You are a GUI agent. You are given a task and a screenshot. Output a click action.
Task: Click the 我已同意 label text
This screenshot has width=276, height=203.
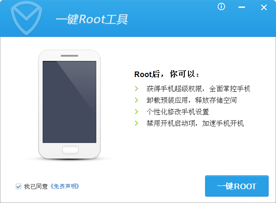tap(36, 186)
